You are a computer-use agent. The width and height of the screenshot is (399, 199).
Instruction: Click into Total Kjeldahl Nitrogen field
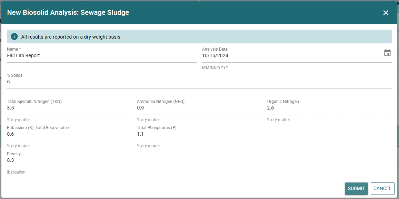[x=69, y=108]
